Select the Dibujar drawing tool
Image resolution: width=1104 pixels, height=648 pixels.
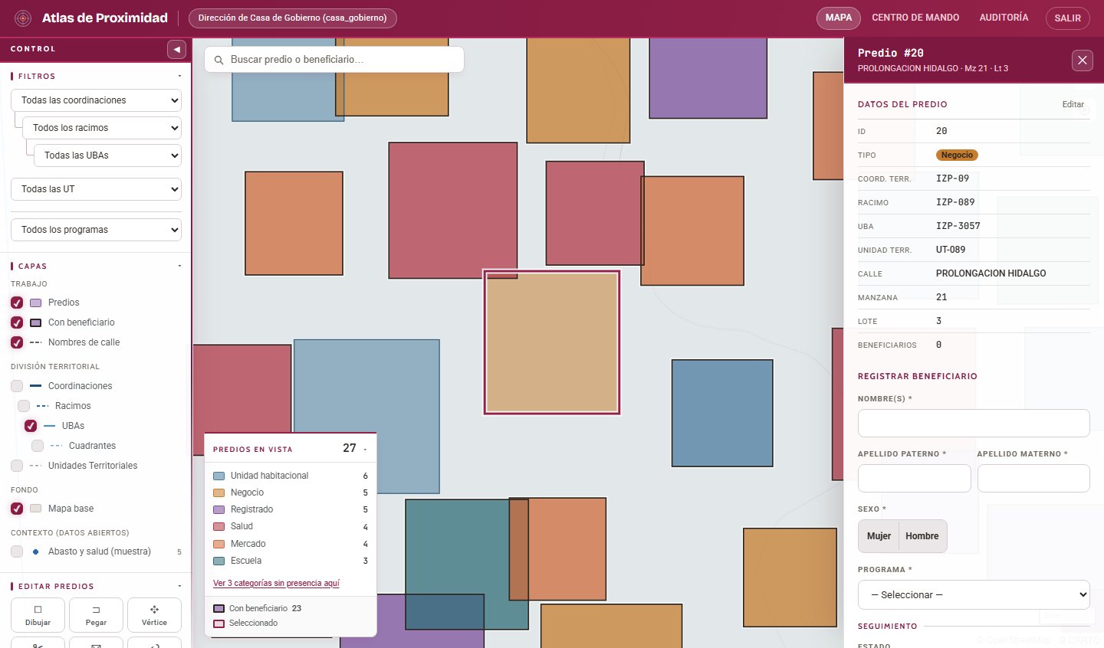pos(38,615)
